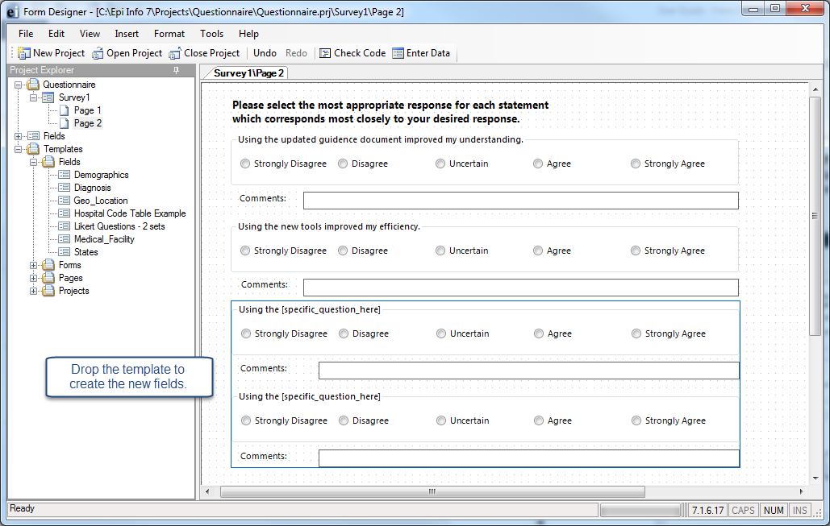Click the Hospital Code Table Example icon

point(64,213)
